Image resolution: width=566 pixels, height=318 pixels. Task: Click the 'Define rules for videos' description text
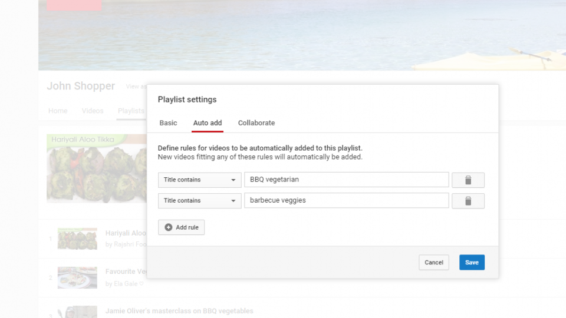(x=260, y=148)
